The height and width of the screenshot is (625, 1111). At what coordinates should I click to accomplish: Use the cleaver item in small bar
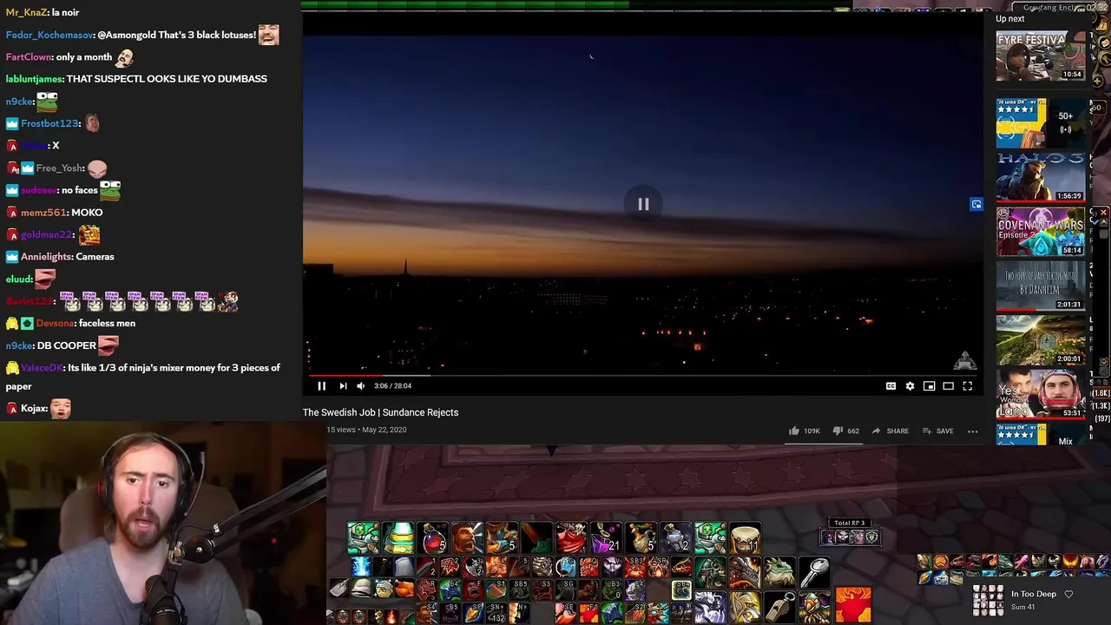pyautogui.click(x=339, y=589)
